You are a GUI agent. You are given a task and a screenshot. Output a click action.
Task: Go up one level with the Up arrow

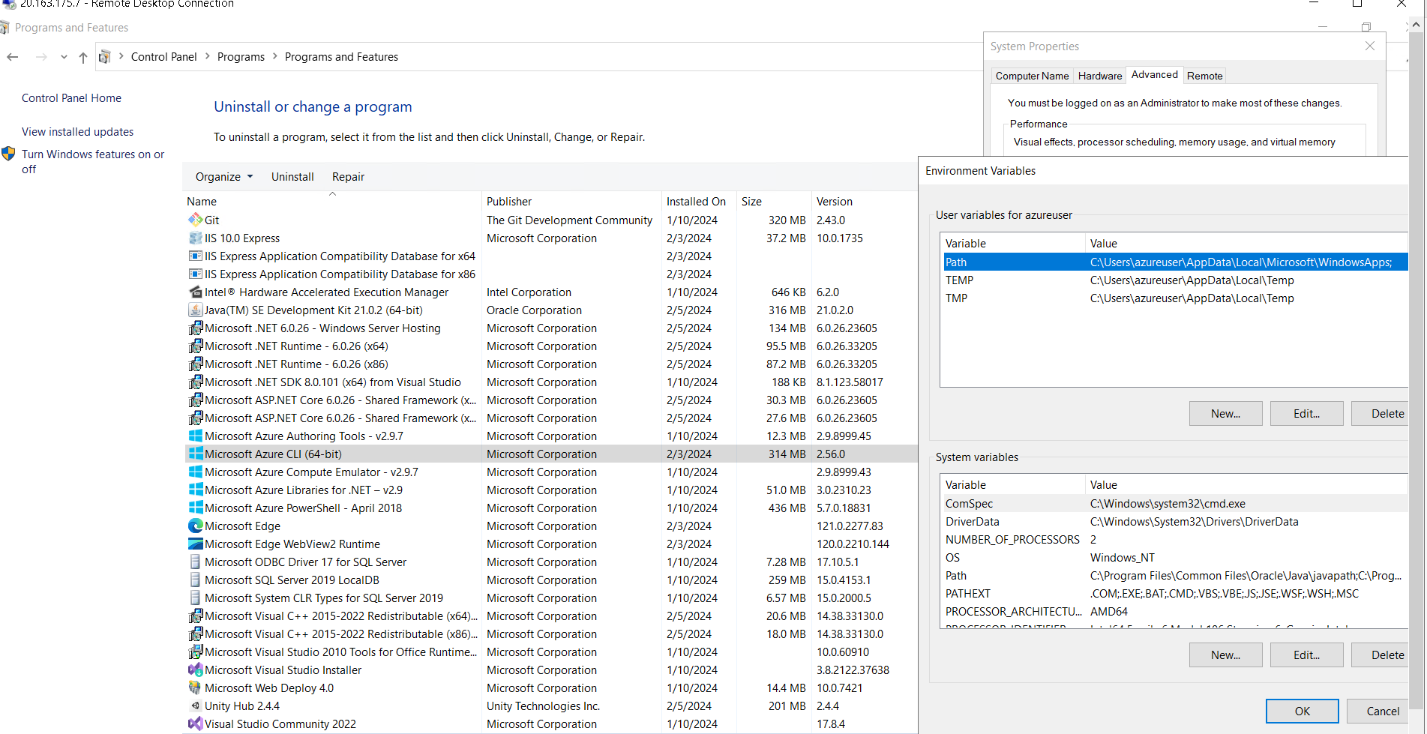[83, 57]
